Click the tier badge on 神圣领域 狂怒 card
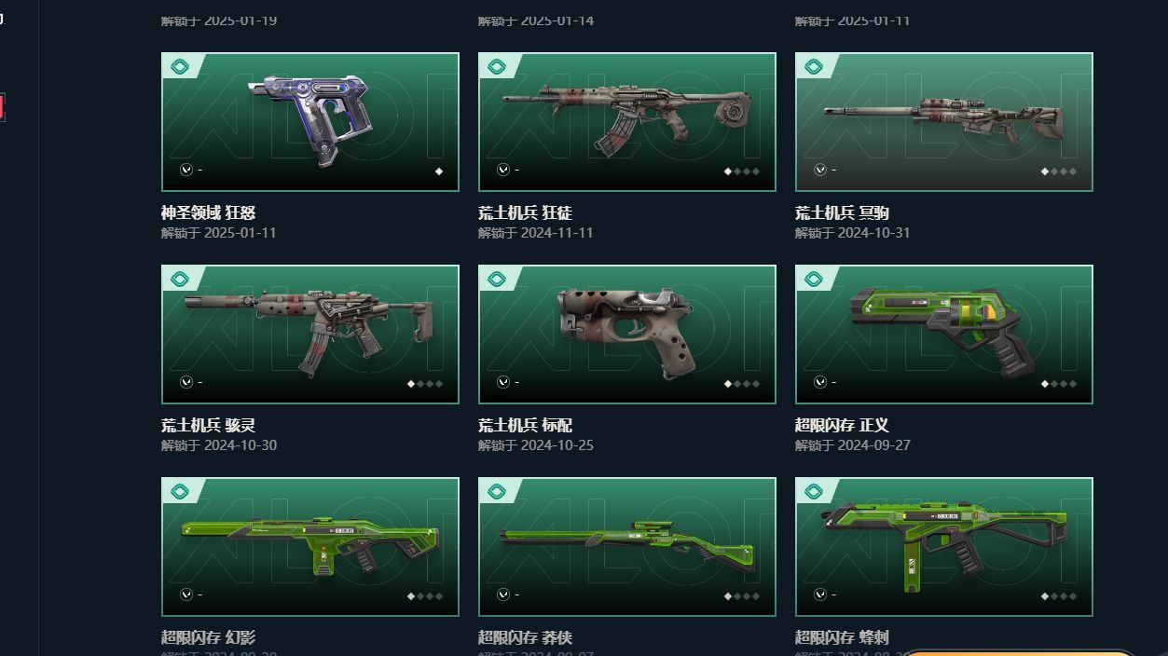The width and height of the screenshot is (1168, 656). tap(180, 66)
